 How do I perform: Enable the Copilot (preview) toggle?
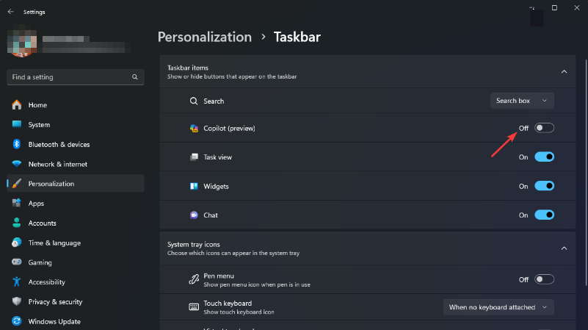pyautogui.click(x=544, y=128)
